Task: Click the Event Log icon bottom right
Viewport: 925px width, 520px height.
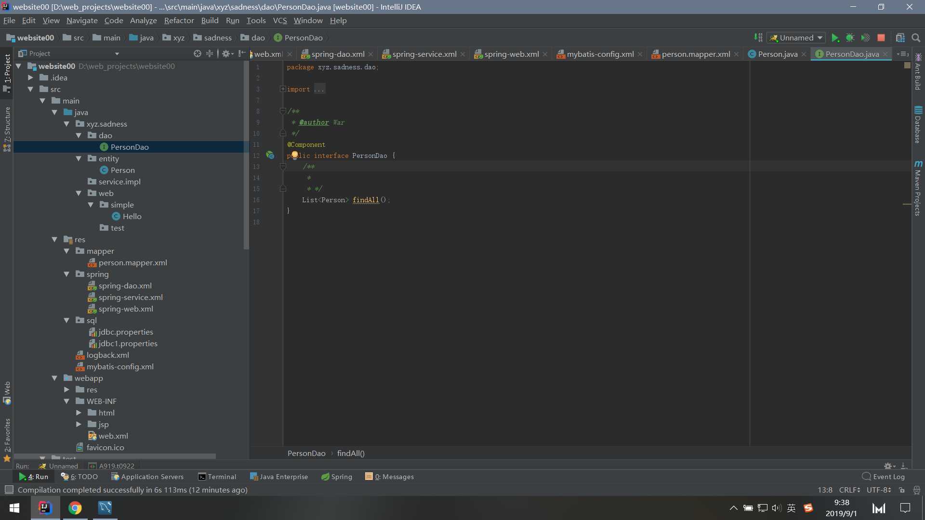Action: click(x=866, y=476)
